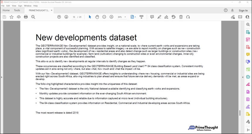Image resolution: width=252 pixels, height=134 pixels.
Task: Open the View menu
Action: pos(14,6)
